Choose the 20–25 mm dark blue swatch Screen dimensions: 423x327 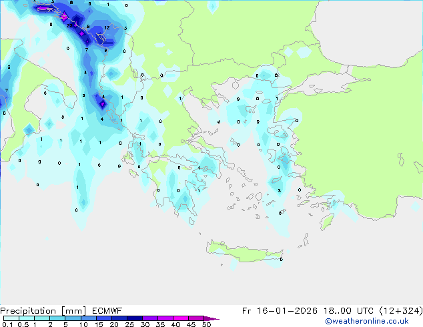click(119, 318)
